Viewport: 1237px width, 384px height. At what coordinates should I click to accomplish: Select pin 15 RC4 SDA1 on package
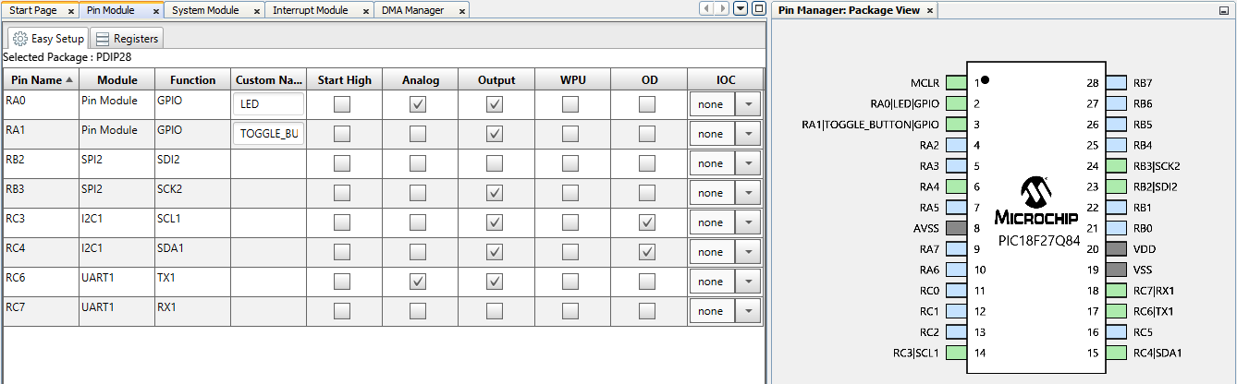[1117, 353]
